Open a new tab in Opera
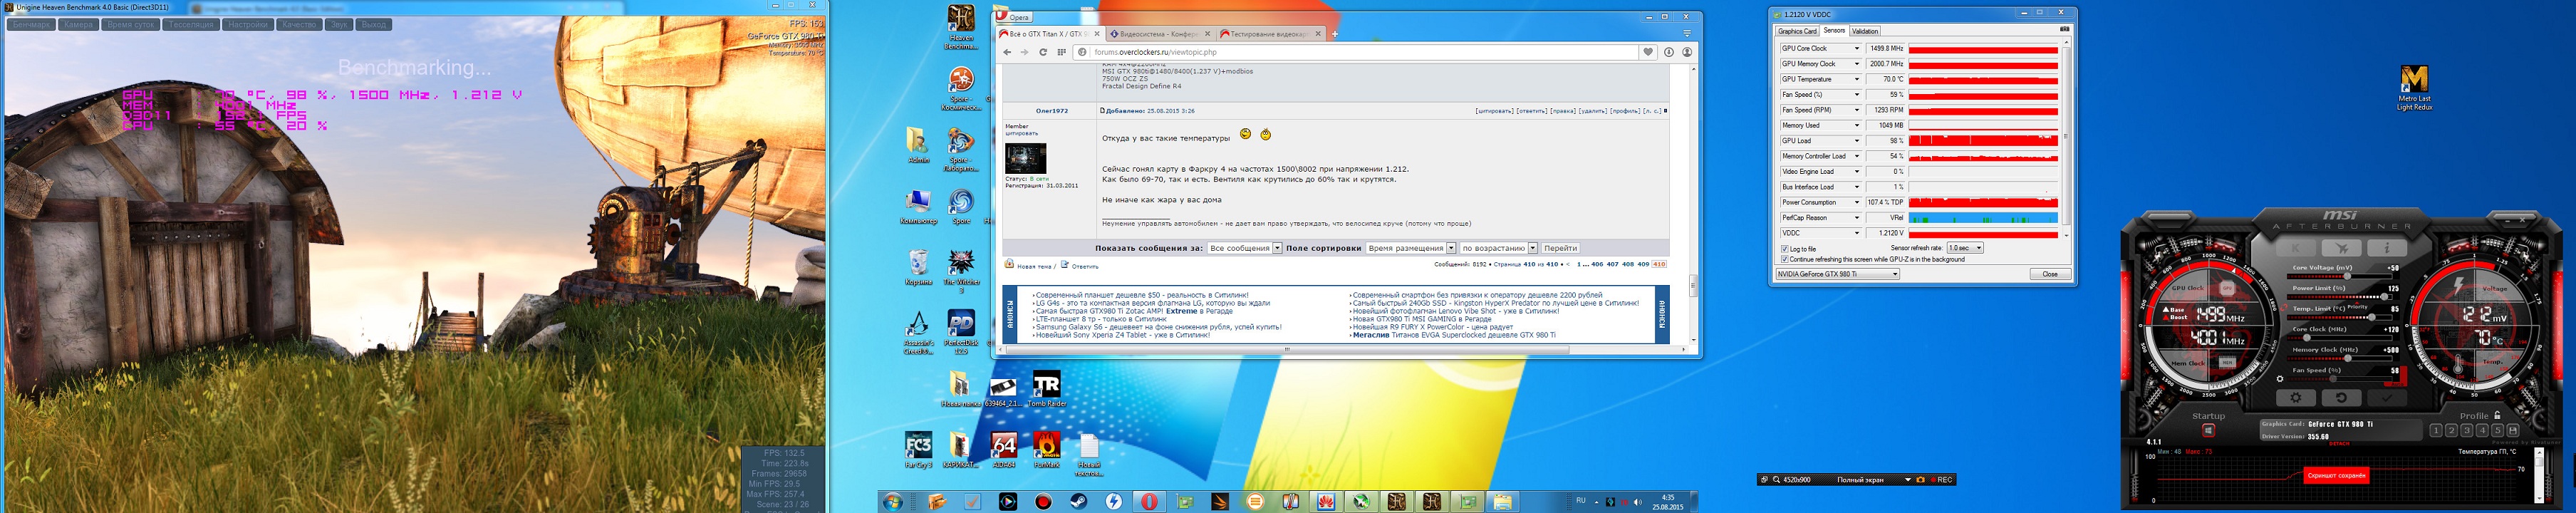Screen dimensions: 2576x513 [1334, 34]
